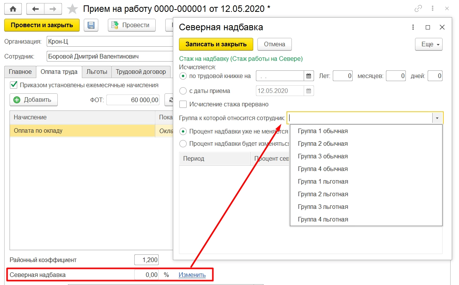Copy link via the chain icon
This screenshot has width=459, height=285.
tap(418, 8)
